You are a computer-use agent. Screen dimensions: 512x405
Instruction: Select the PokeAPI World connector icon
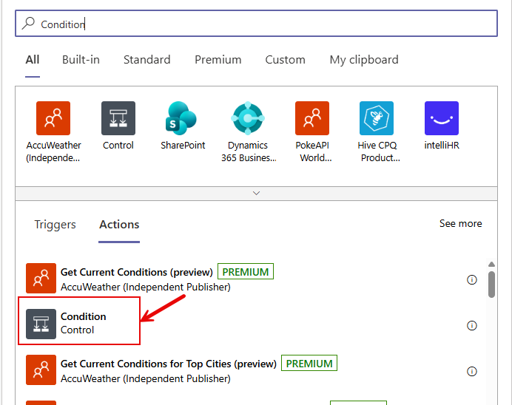click(312, 118)
